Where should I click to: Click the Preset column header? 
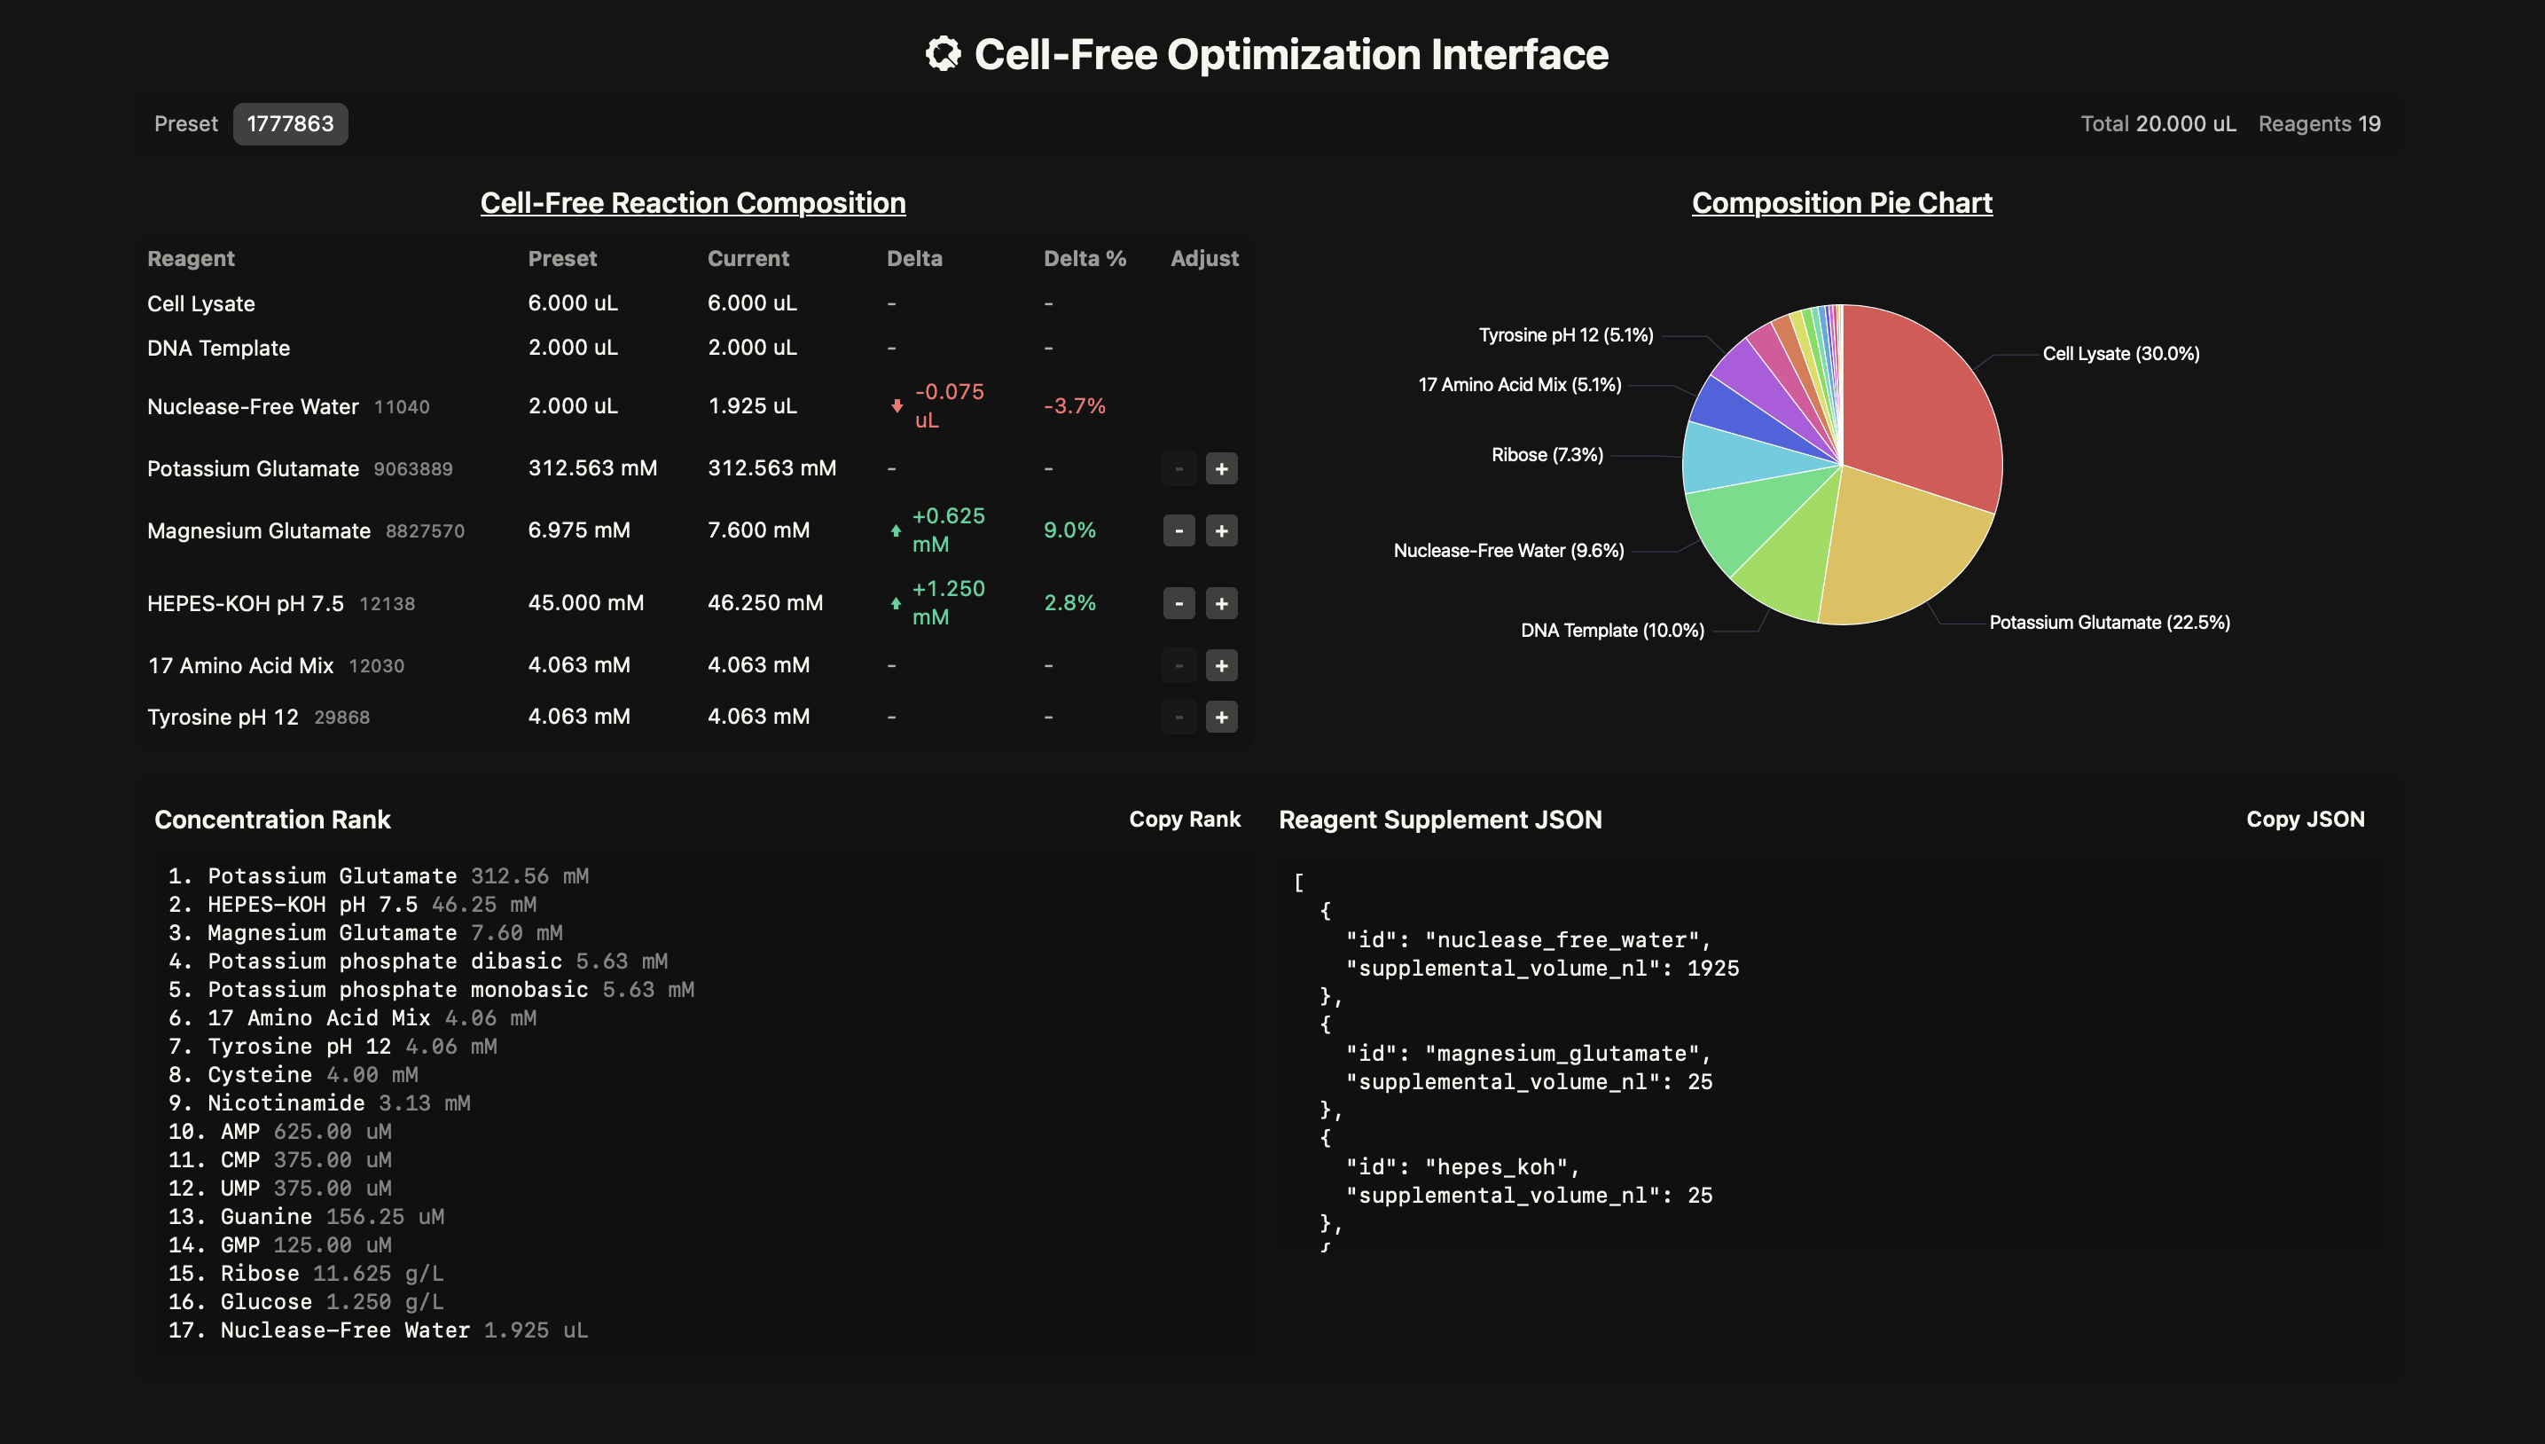click(x=562, y=259)
